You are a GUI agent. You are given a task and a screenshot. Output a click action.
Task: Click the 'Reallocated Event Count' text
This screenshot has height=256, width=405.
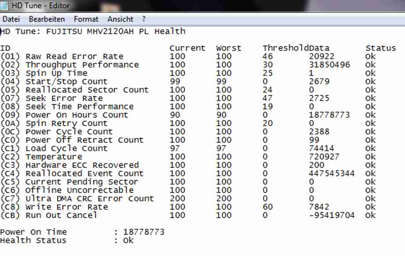(84, 173)
